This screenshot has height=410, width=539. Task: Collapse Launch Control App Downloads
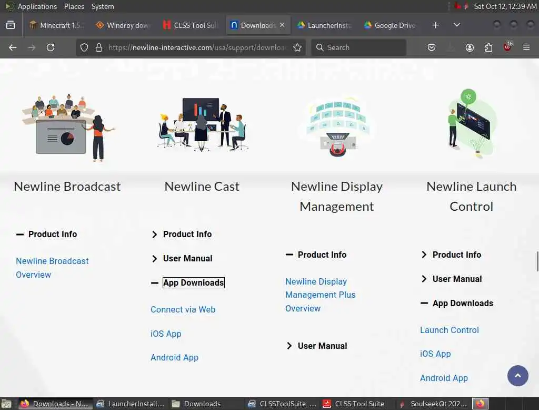pos(457,303)
